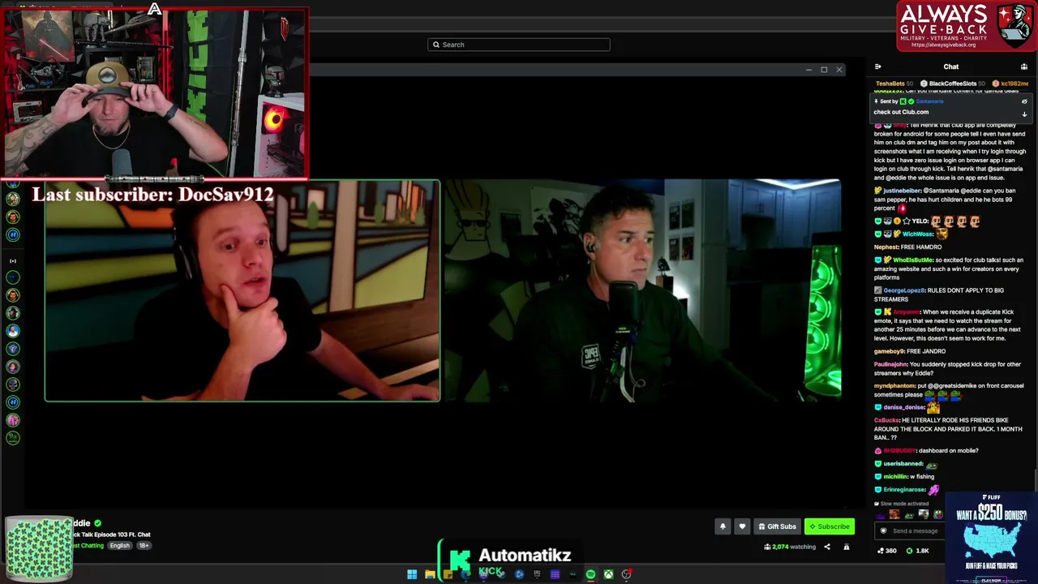The height and width of the screenshot is (584, 1038).
Task: Click the Erinreginarose chat username
Action: pyautogui.click(x=904, y=490)
